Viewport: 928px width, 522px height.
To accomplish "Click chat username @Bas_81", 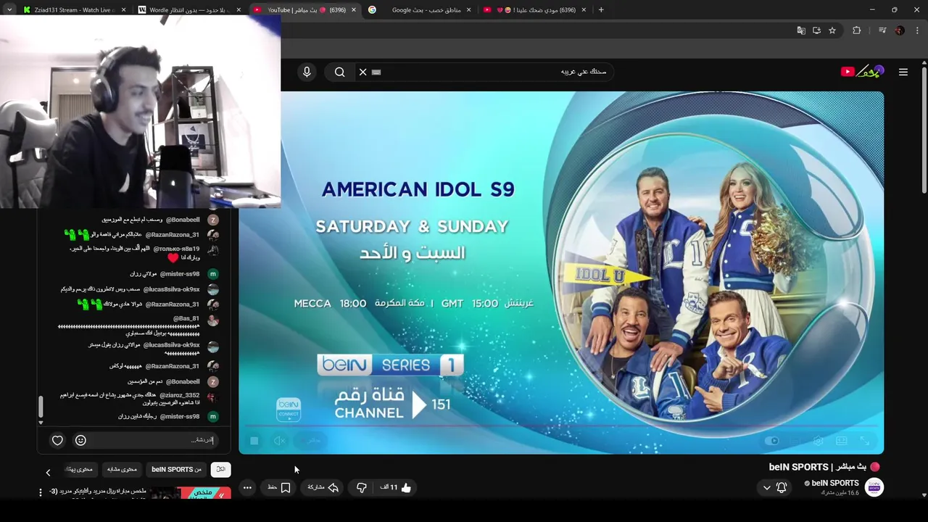I will point(186,318).
